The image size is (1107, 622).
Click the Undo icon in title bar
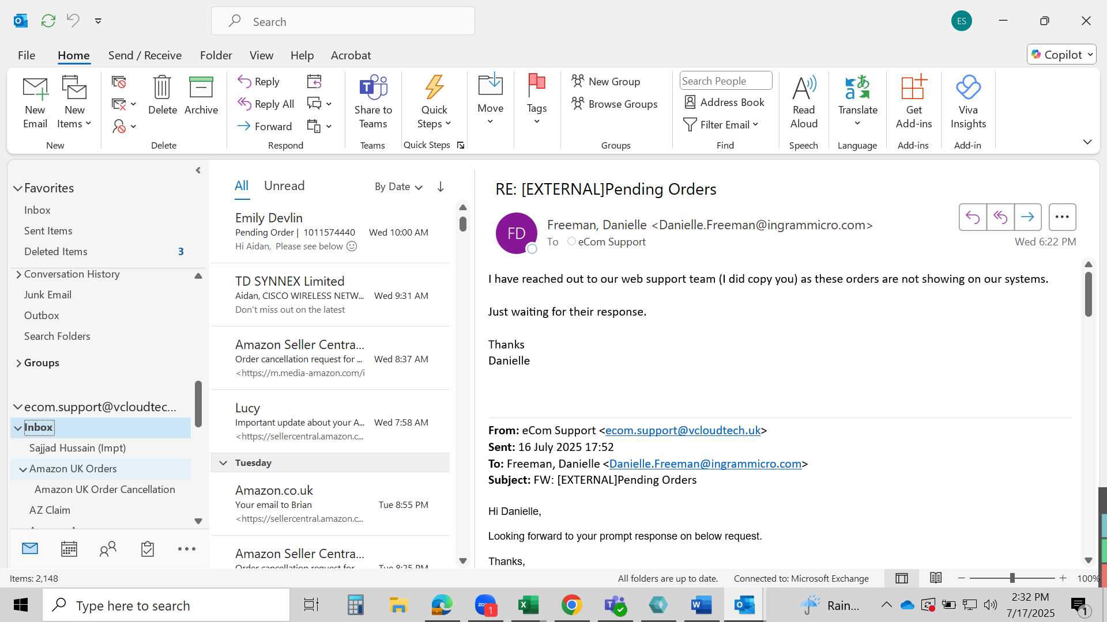[x=73, y=21]
